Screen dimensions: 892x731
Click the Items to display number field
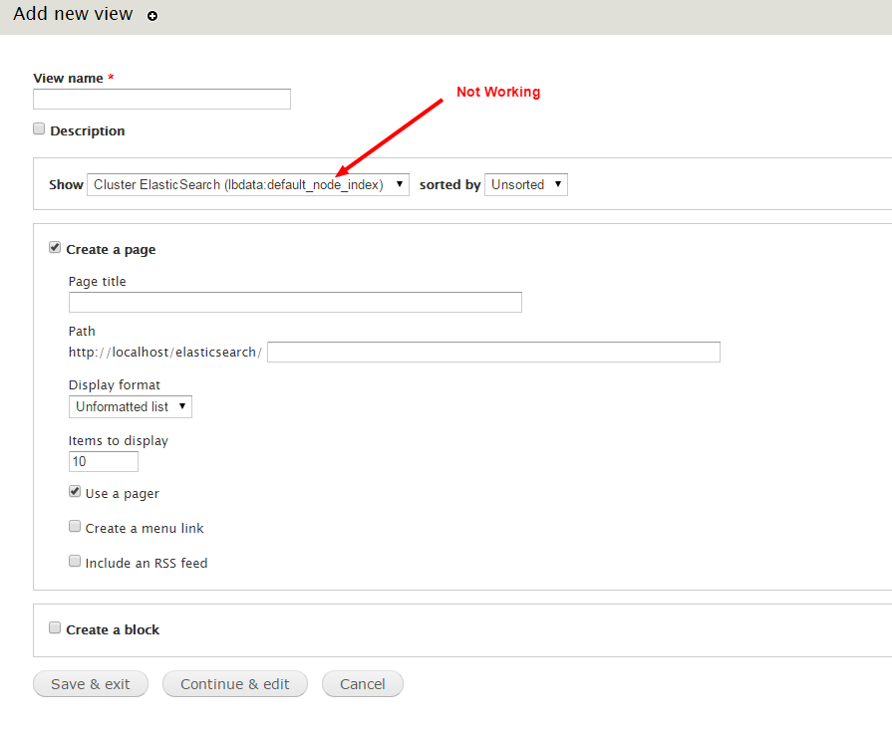point(104,461)
